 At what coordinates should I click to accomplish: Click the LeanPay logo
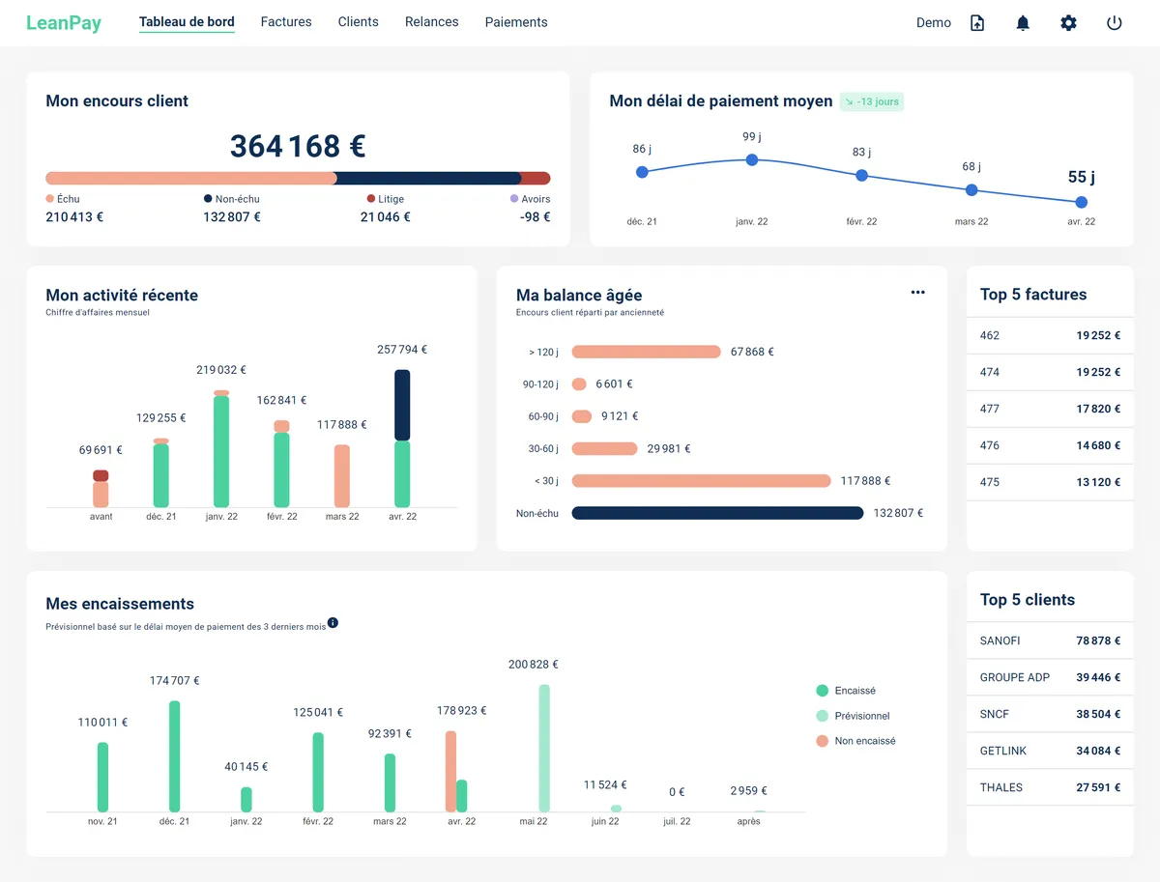pyautogui.click(x=64, y=23)
